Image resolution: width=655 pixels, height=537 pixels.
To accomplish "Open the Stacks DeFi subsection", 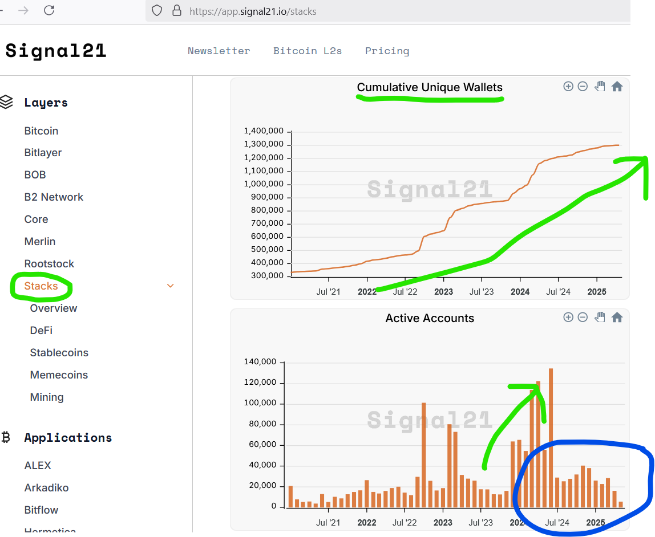I will coord(41,331).
